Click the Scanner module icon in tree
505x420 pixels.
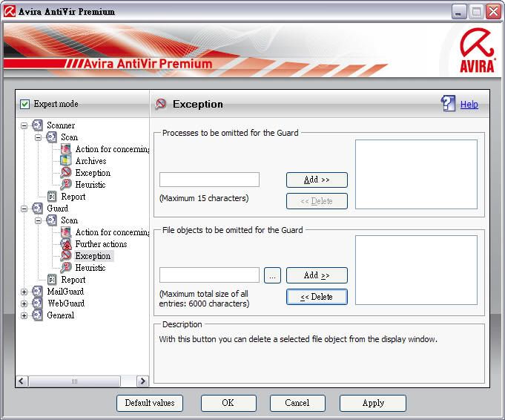[38, 125]
